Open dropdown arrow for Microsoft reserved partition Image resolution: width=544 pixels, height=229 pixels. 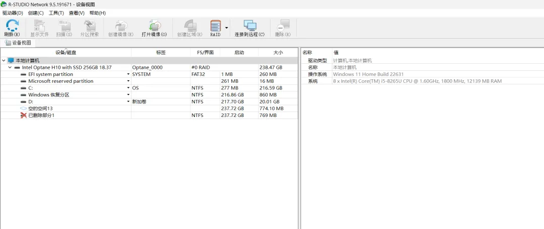128,81
